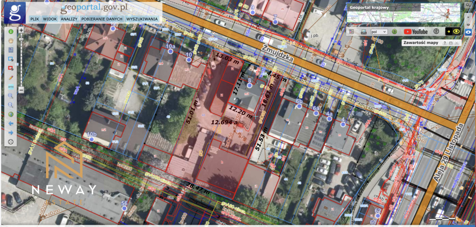Click address point 10a on map
The image size is (476, 227).
click(x=170, y=52)
